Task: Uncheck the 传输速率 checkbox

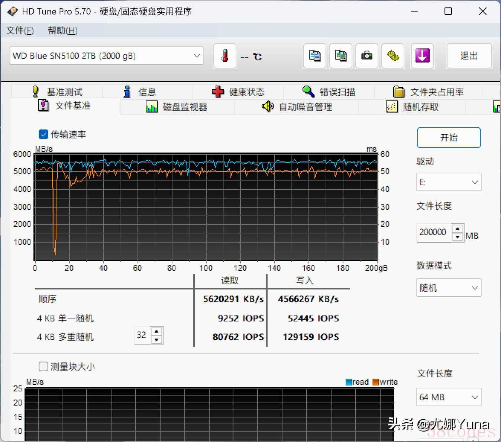Action: (x=43, y=134)
